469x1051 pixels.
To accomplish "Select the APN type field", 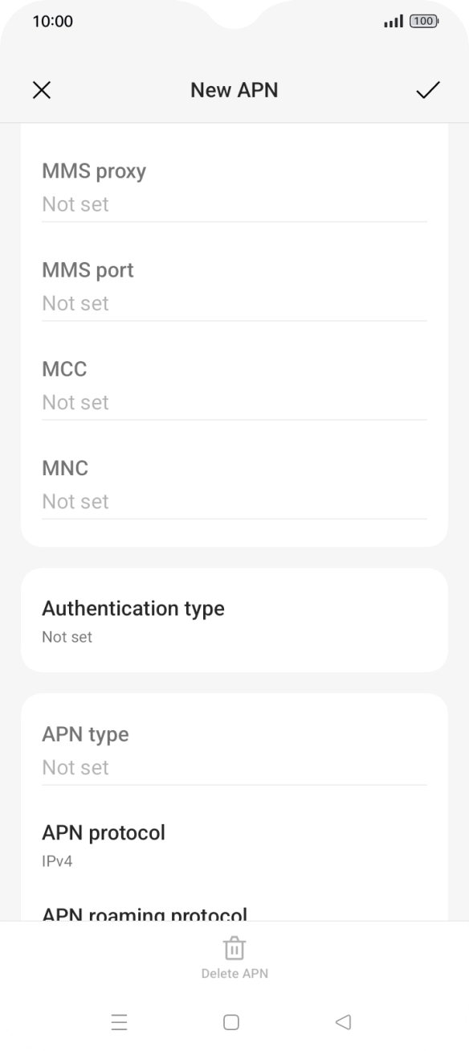I will (x=234, y=750).
